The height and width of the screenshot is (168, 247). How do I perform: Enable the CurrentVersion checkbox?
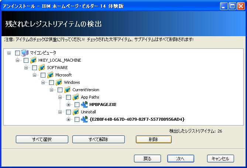pos(60,90)
